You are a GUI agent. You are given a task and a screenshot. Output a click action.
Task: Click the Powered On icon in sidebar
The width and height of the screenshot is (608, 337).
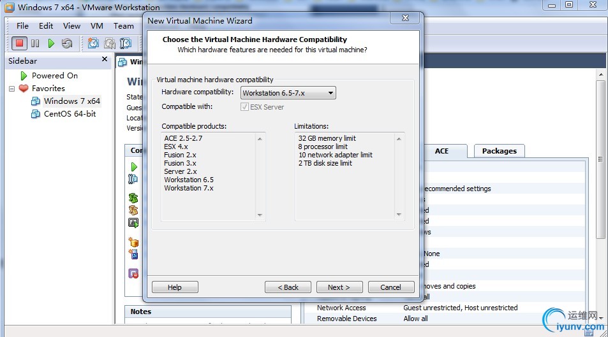24,76
